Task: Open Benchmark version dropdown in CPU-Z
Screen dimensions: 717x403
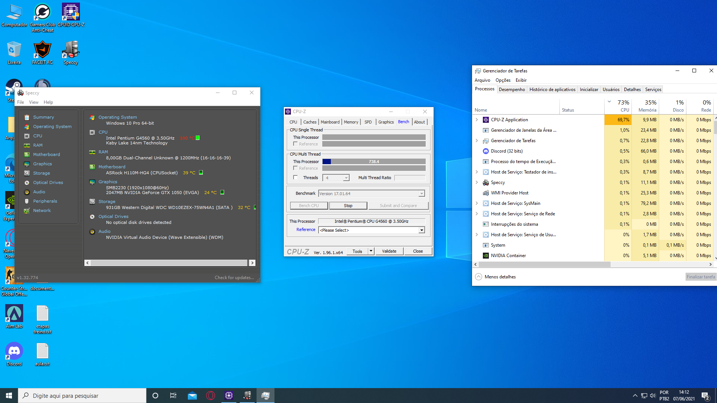Action: coord(422,194)
